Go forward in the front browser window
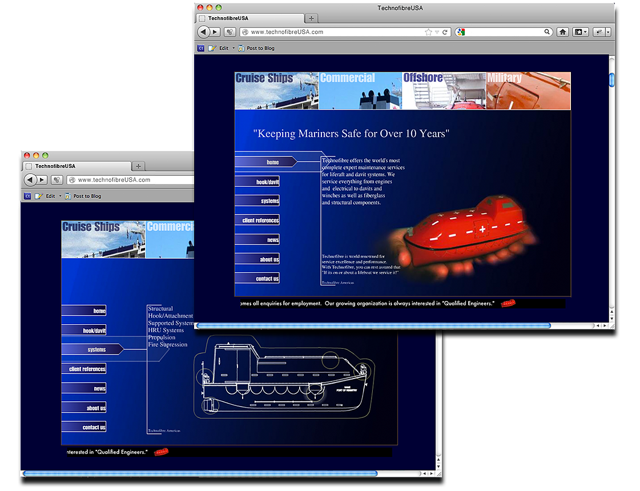This screenshot has height=491, width=640. (215, 32)
